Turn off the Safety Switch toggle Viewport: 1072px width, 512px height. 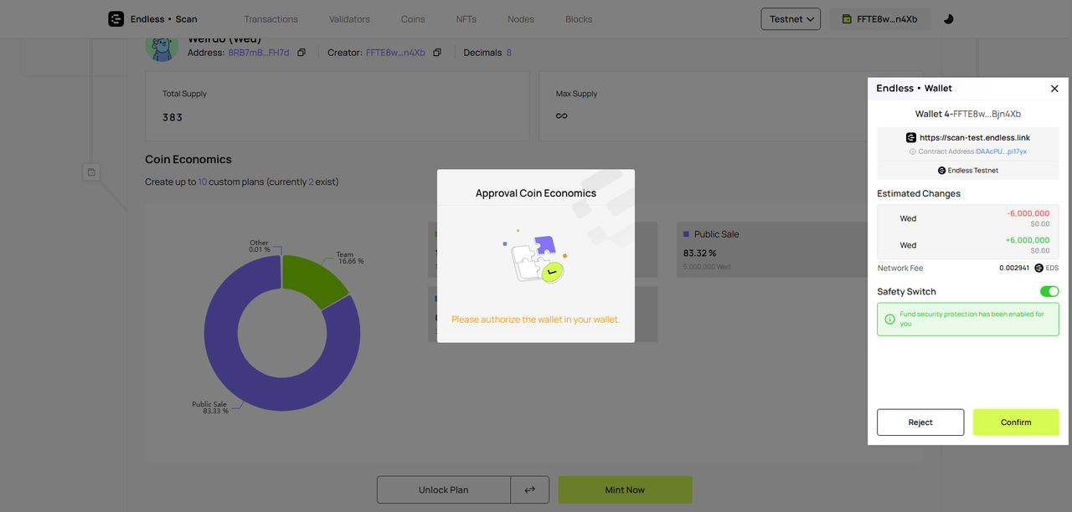pos(1049,291)
